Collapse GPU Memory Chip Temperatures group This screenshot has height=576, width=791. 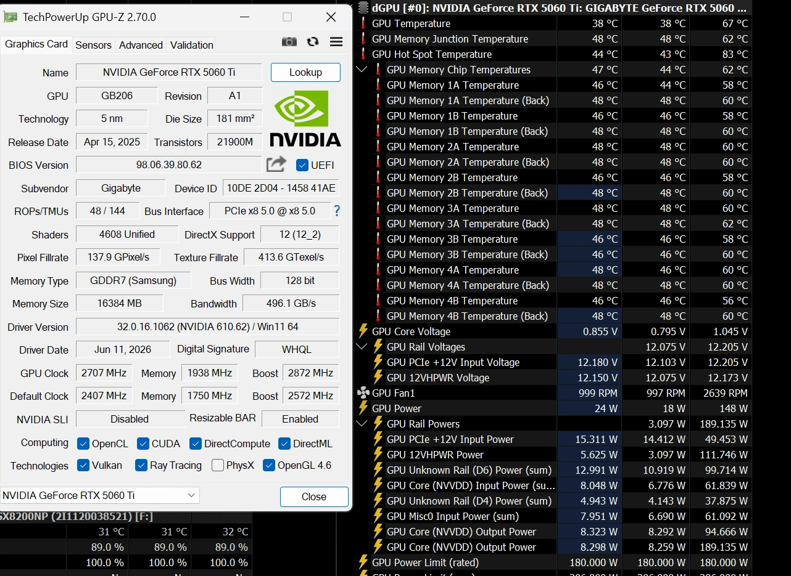click(x=362, y=70)
